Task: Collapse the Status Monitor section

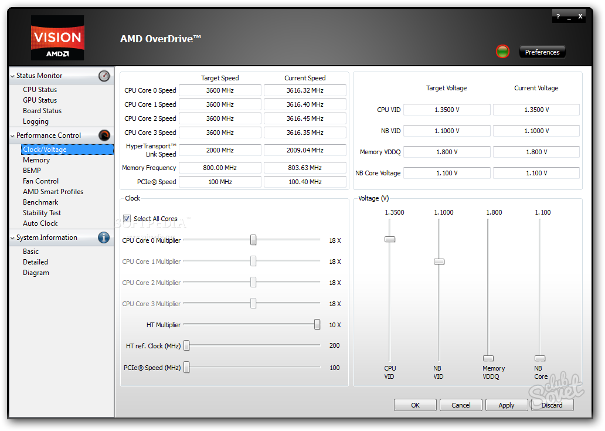Action: point(12,76)
